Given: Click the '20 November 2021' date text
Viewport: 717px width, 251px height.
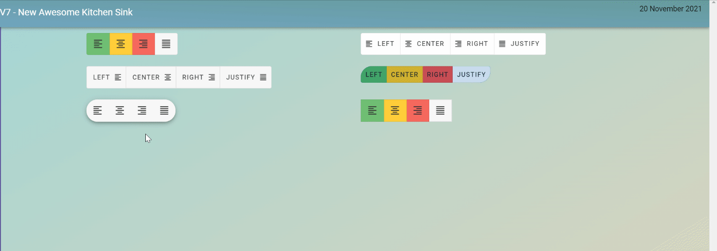Looking at the screenshot, I should click(x=671, y=9).
